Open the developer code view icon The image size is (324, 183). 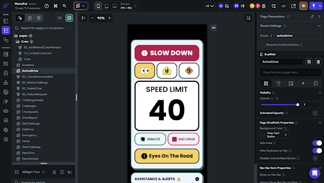point(283,6)
